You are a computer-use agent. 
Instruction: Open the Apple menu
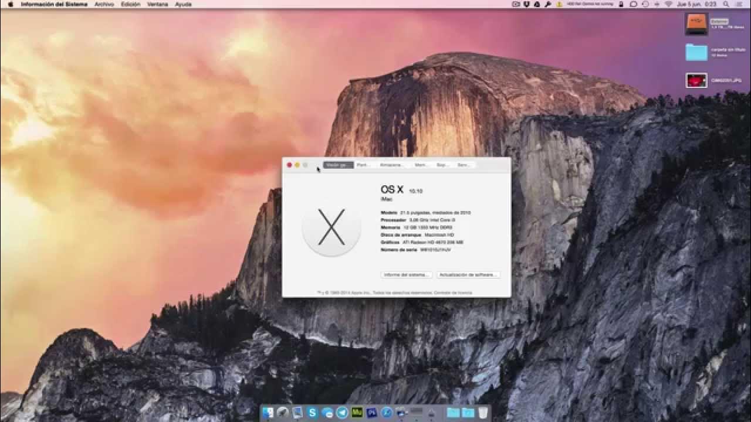tap(10, 4)
